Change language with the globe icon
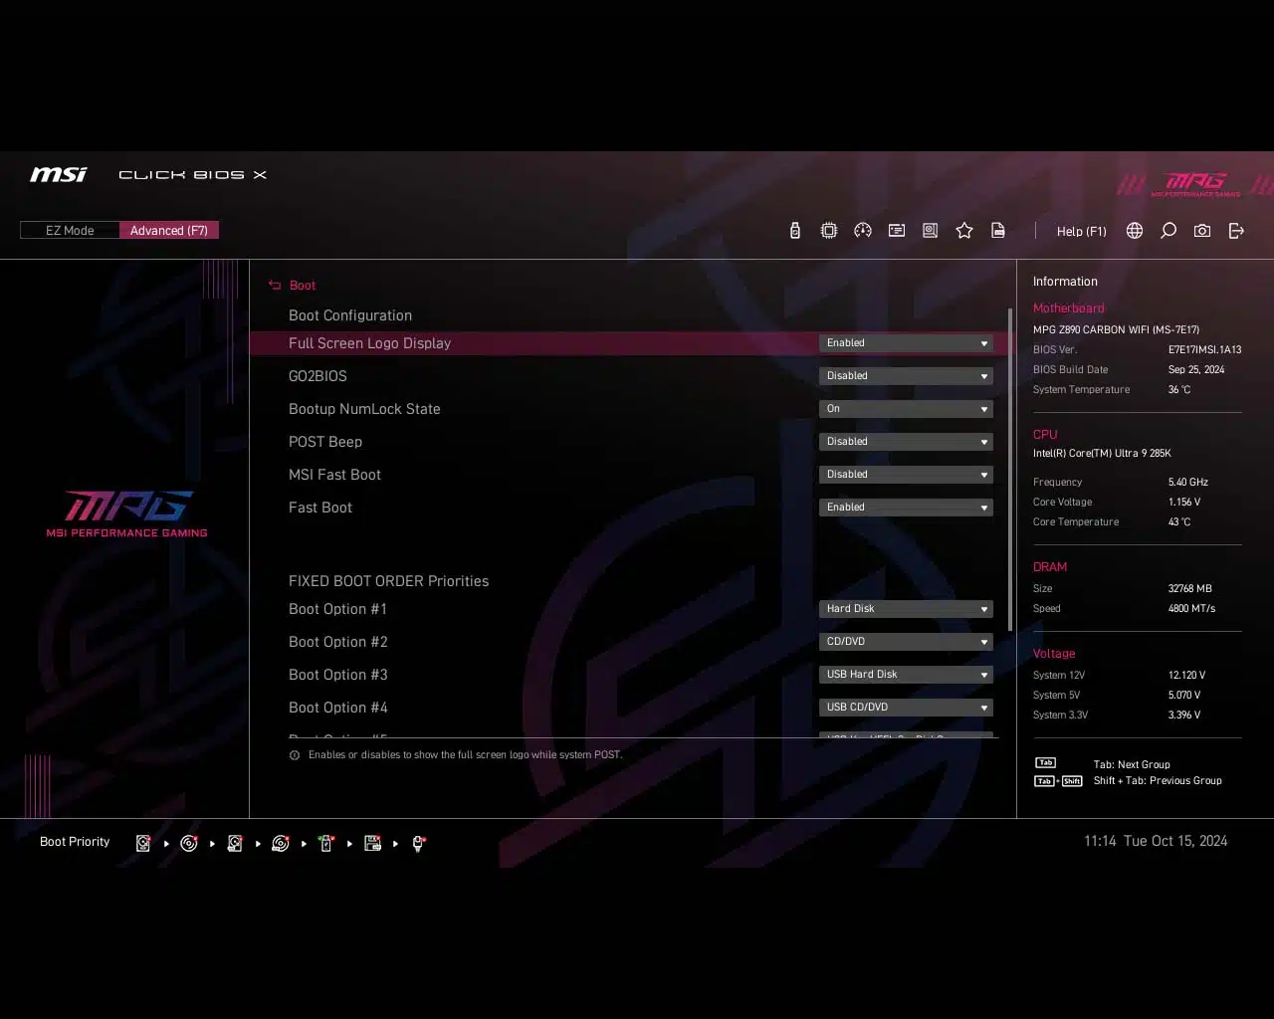The image size is (1274, 1019). 1135,231
